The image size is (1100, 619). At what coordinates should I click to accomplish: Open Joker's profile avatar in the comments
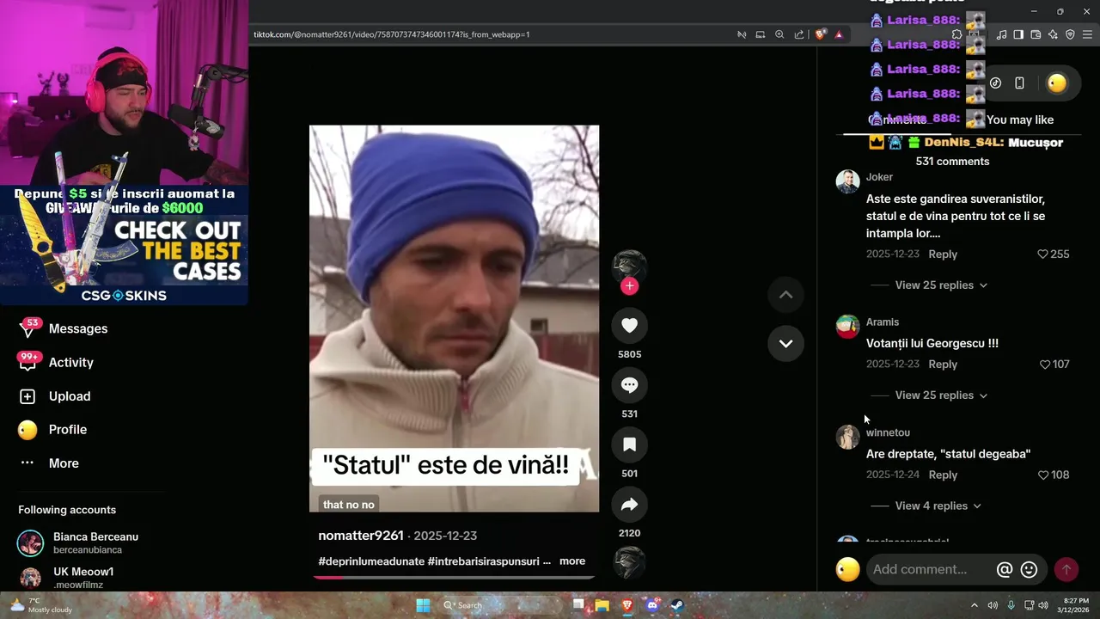(847, 181)
